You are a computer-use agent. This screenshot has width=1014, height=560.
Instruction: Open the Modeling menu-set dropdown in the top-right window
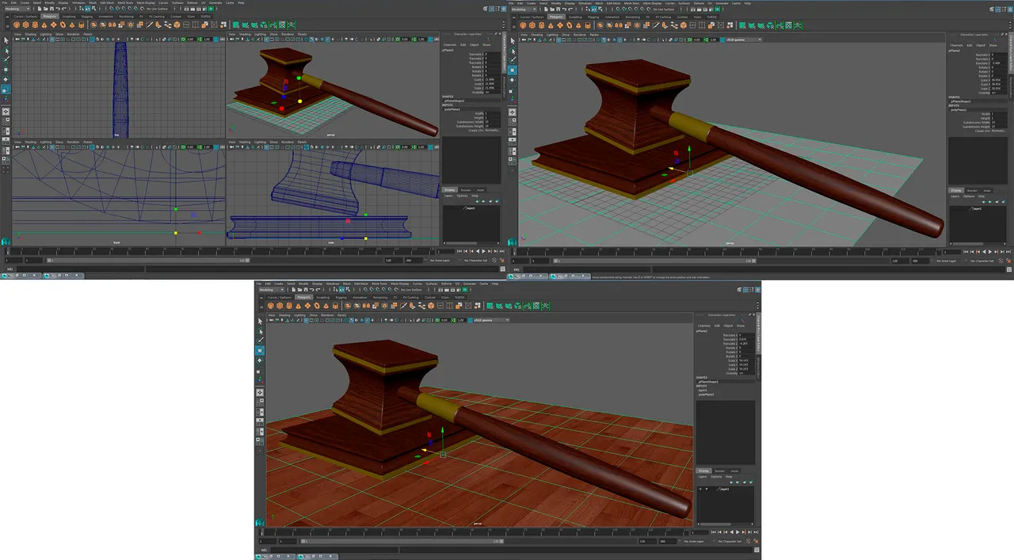(x=524, y=10)
